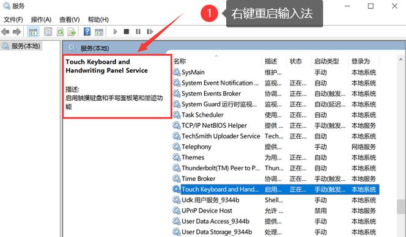Maximize the 服务 window
This screenshot has height=237, width=406.
pos(371,6)
